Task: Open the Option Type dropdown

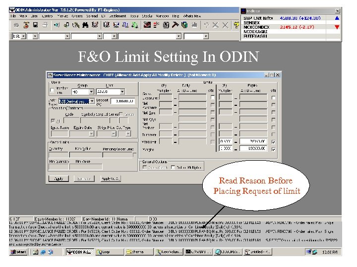Action: click(128, 133)
